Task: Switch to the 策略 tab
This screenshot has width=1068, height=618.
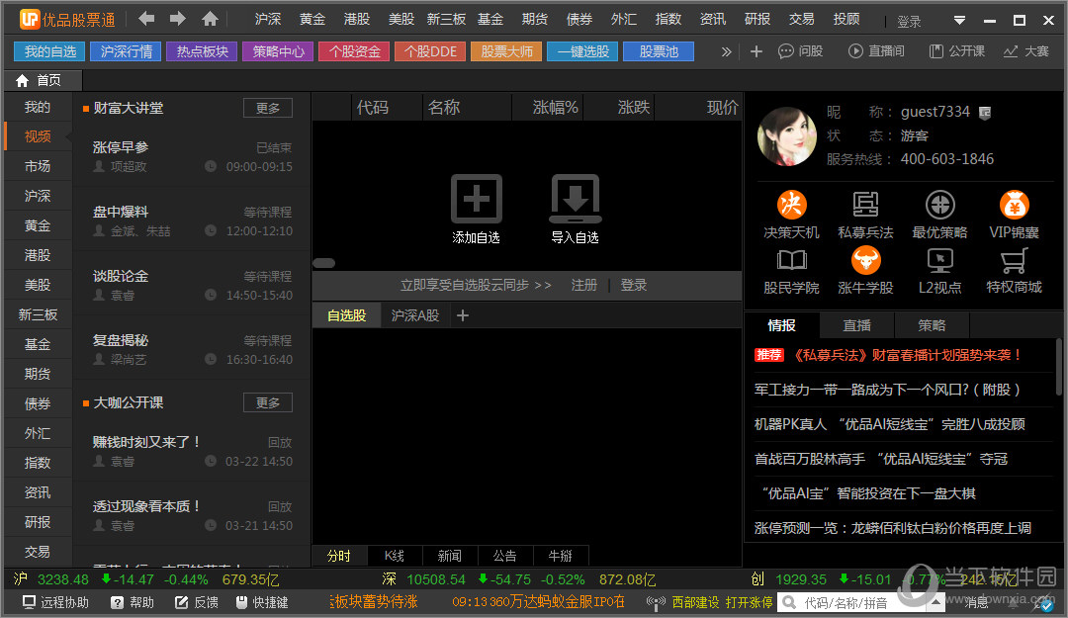Action: (x=932, y=325)
